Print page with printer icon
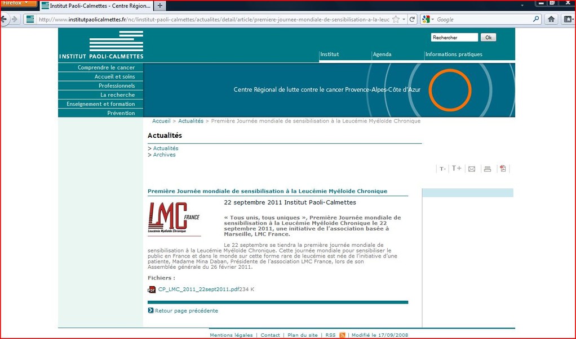576x339 pixels. (488, 169)
